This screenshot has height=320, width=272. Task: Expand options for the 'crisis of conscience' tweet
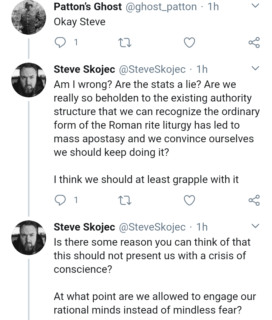(x=255, y=226)
